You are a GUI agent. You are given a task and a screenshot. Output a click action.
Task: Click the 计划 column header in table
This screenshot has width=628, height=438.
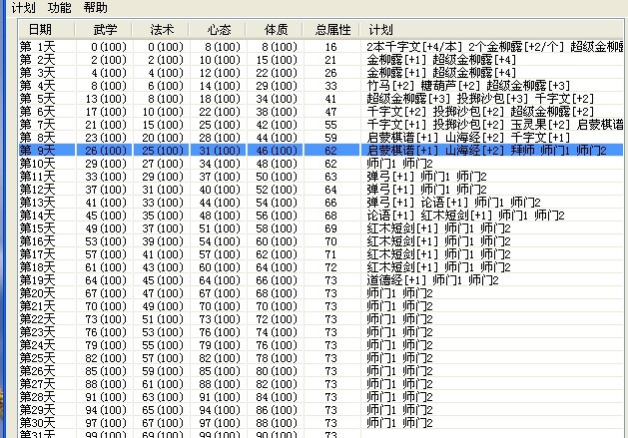(379, 30)
